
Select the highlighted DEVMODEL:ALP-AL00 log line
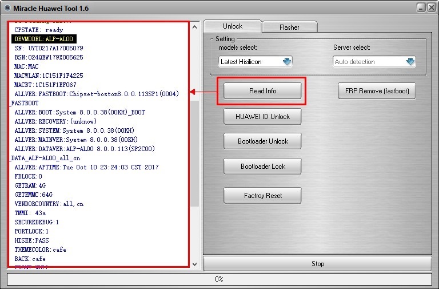(43, 39)
